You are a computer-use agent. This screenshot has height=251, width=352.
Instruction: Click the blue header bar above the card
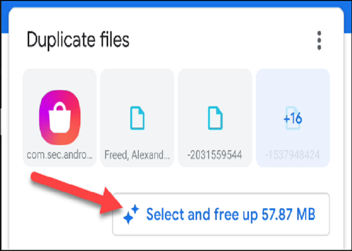[176, 4]
